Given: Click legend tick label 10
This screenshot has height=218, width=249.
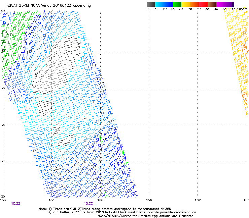Looking at the screenshot, I should (165, 9).
